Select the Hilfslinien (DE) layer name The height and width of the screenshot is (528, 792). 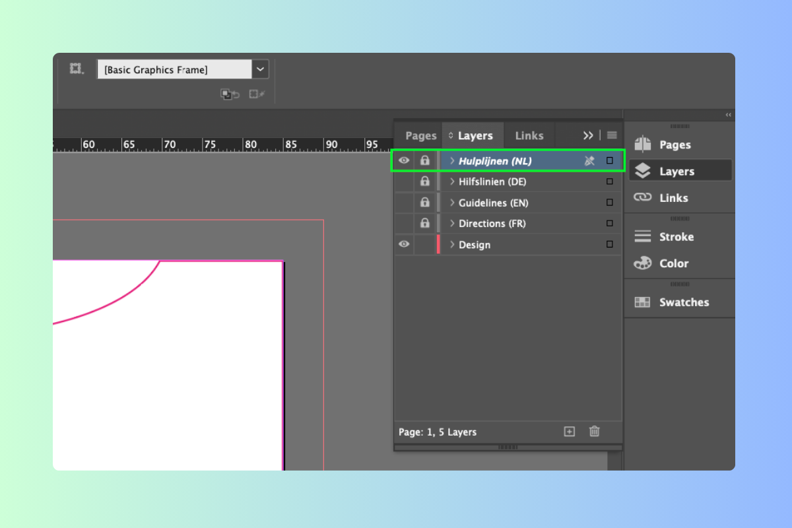tap(492, 181)
